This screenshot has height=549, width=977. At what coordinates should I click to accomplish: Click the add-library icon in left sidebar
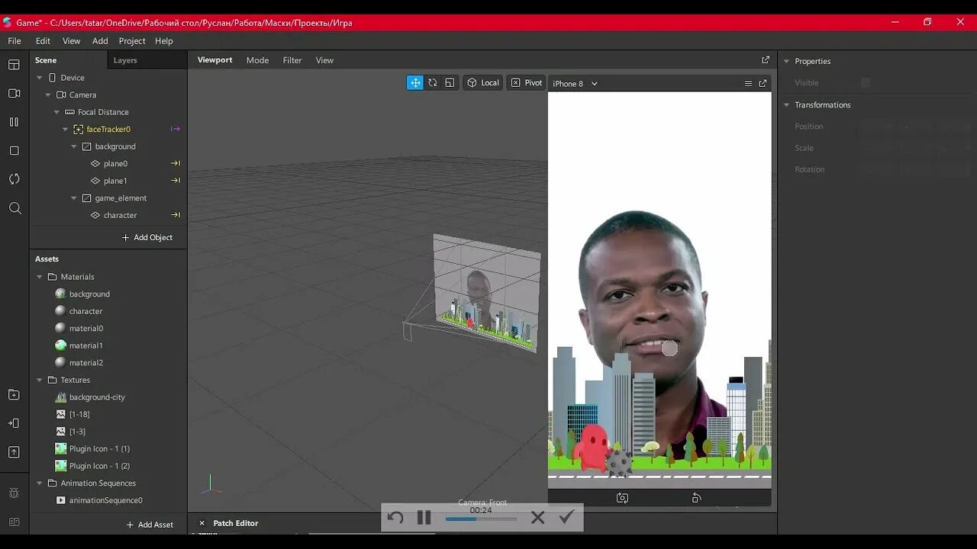coord(14,394)
